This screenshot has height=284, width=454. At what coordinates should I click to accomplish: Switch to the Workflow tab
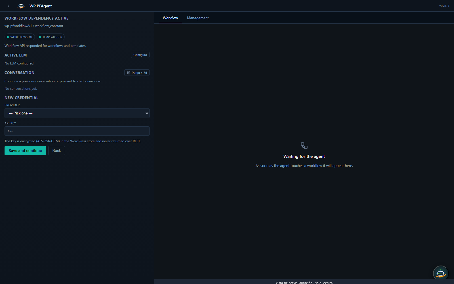pos(170,18)
